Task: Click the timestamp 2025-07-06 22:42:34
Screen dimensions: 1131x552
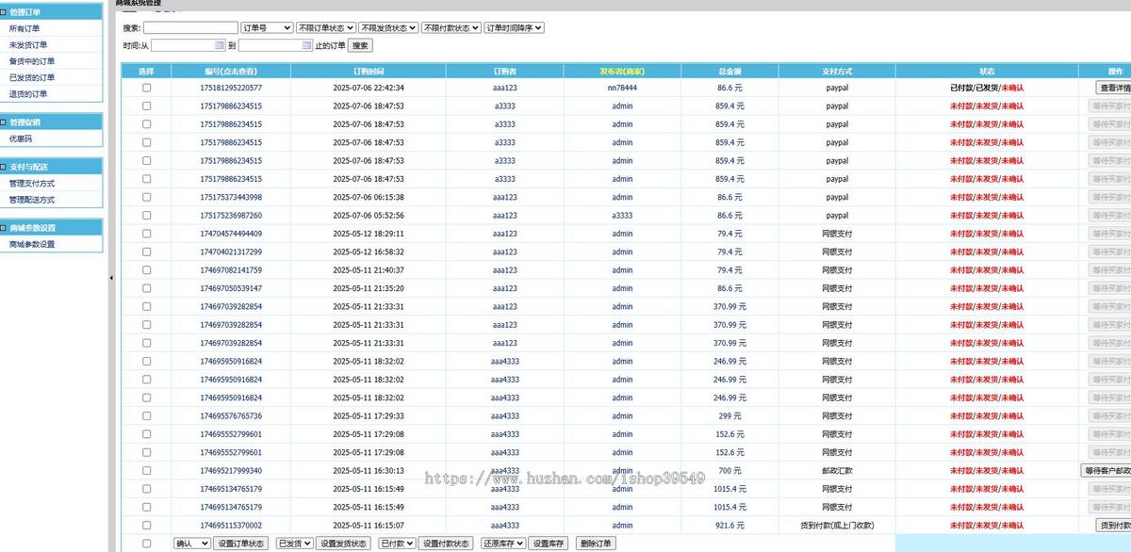Action: [369, 88]
